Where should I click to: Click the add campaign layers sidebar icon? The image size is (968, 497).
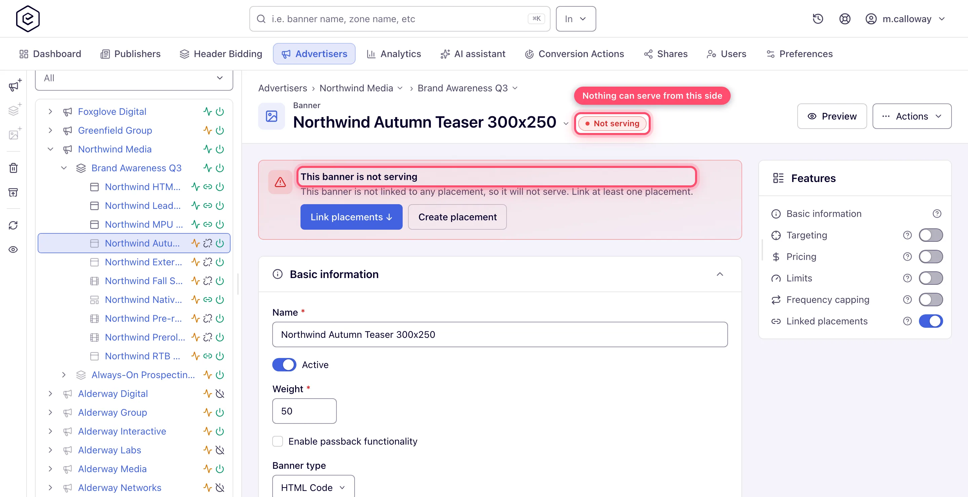[15, 109]
